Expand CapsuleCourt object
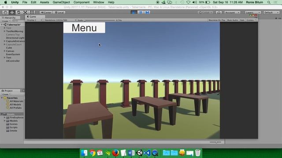 point(4,44)
